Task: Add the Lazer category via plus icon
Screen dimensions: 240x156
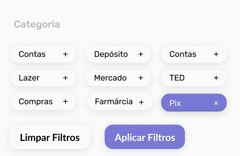Action: click(x=66, y=78)
